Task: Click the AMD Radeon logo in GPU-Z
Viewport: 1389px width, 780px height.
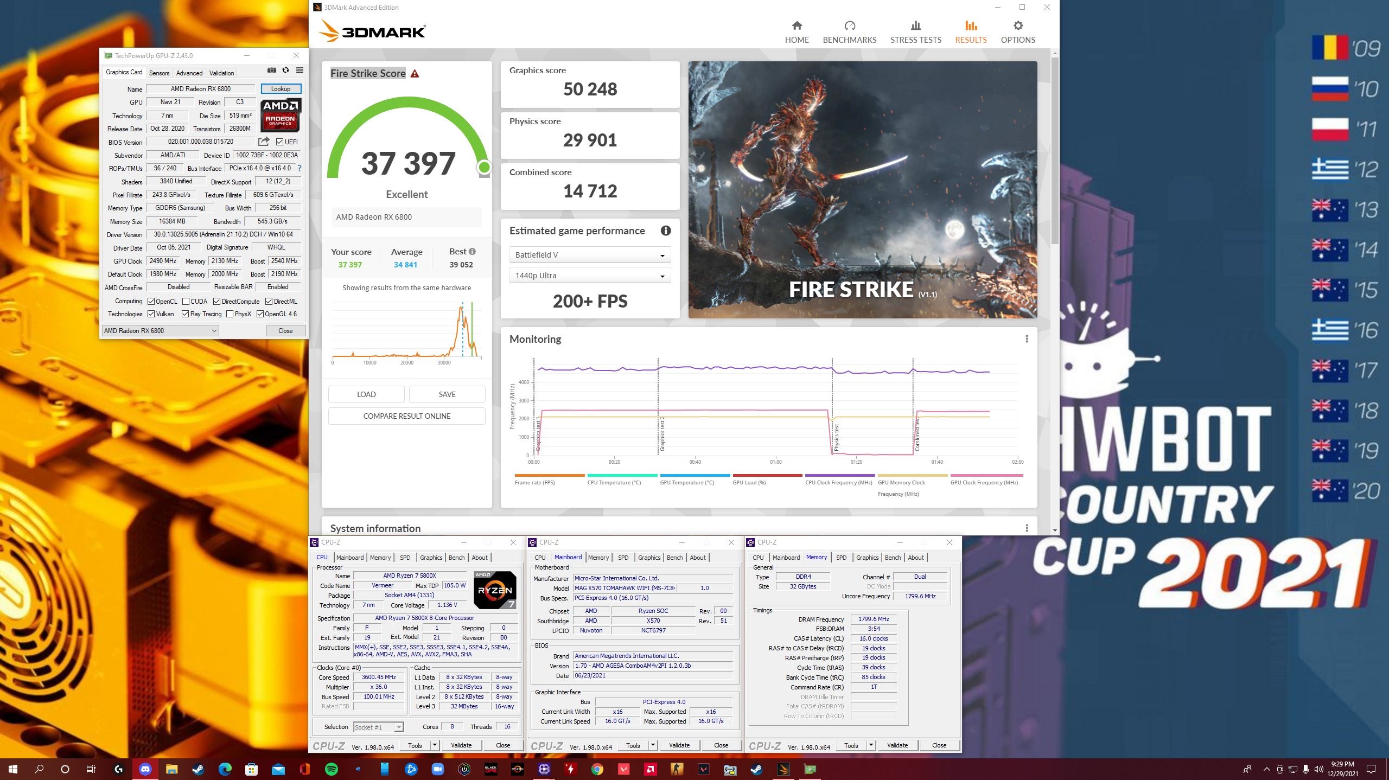Action: 280,115
